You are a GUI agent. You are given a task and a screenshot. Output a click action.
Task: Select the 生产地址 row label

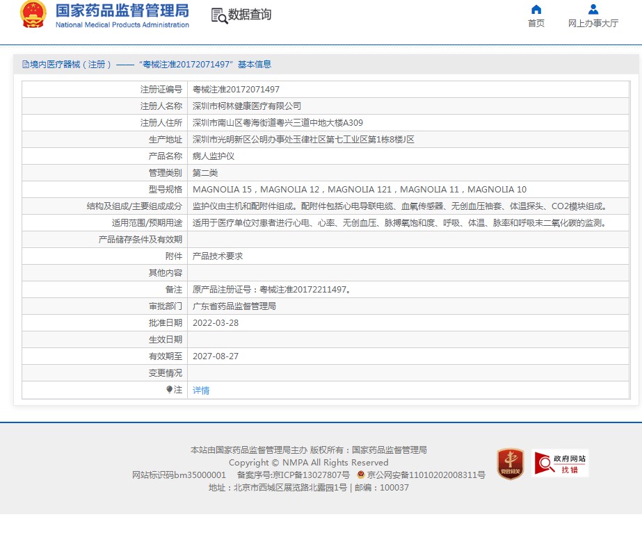(x=166, y=140)
